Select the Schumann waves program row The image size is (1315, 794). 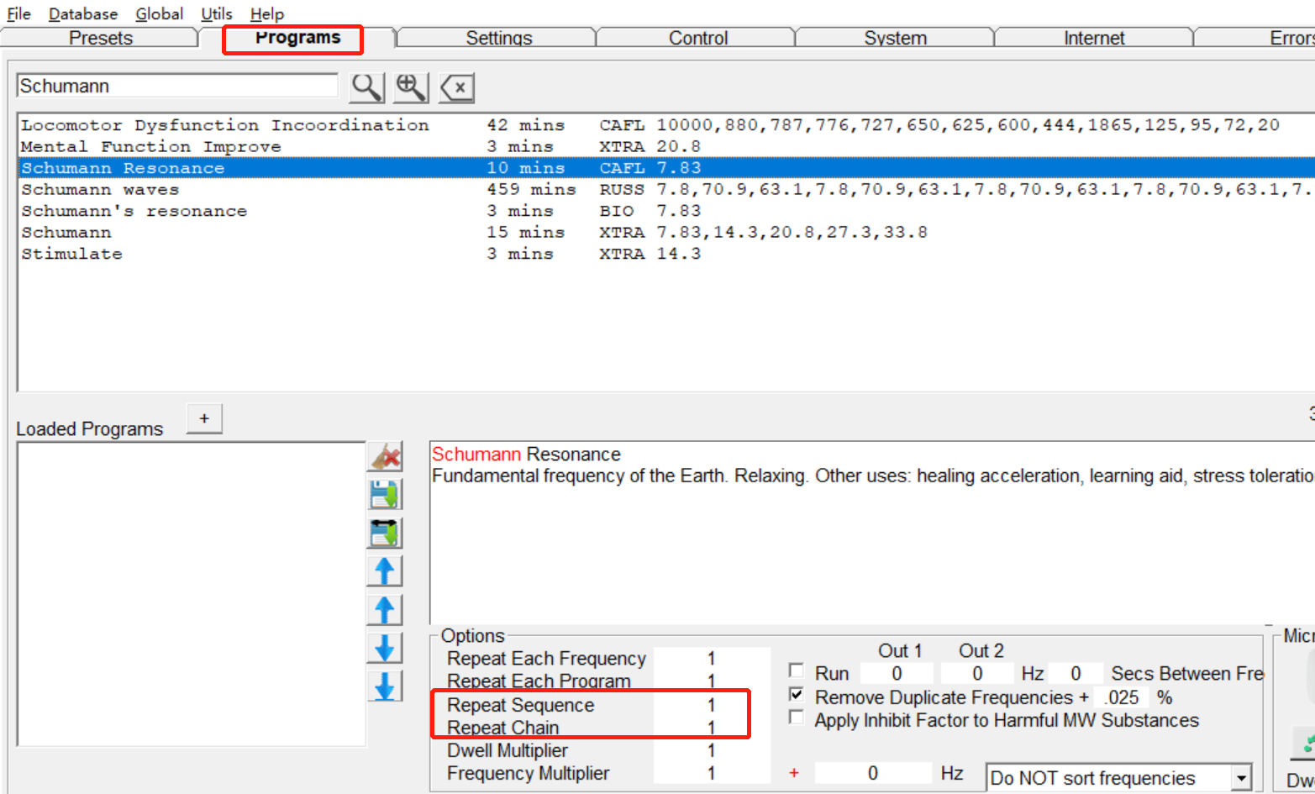coord(101,190)
